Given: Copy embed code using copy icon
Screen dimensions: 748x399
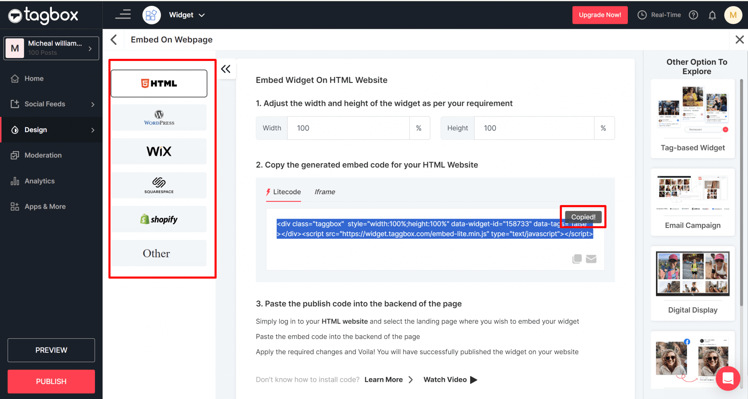Looking at the screenshot, I should [577, 259].
